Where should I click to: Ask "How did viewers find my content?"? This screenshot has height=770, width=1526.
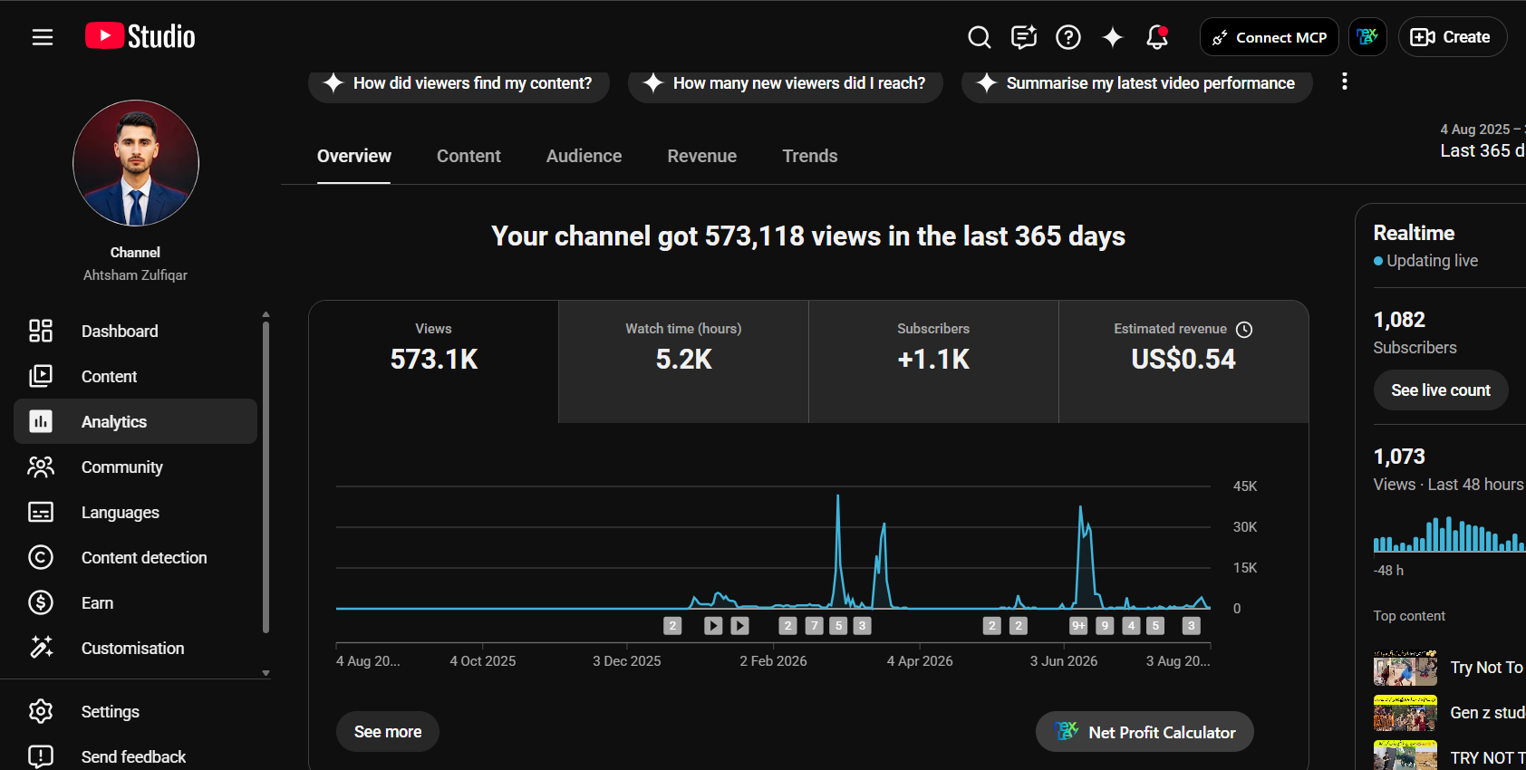(x=459, y=83)
